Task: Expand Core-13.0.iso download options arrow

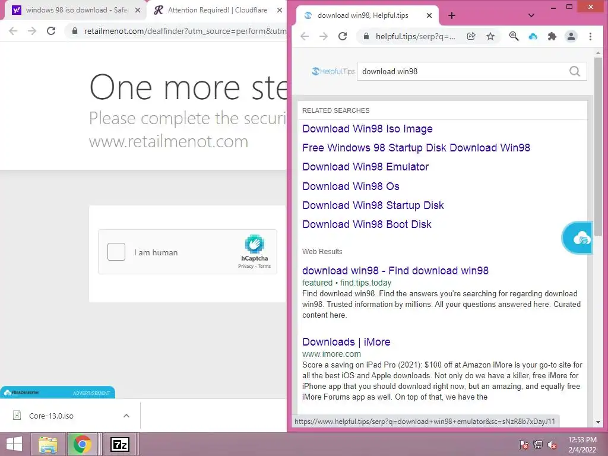Action: pos(126,416)
